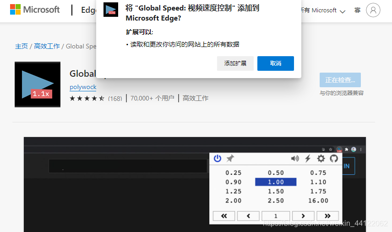Click the 高效工作 category label beside user count

[196, 98]
